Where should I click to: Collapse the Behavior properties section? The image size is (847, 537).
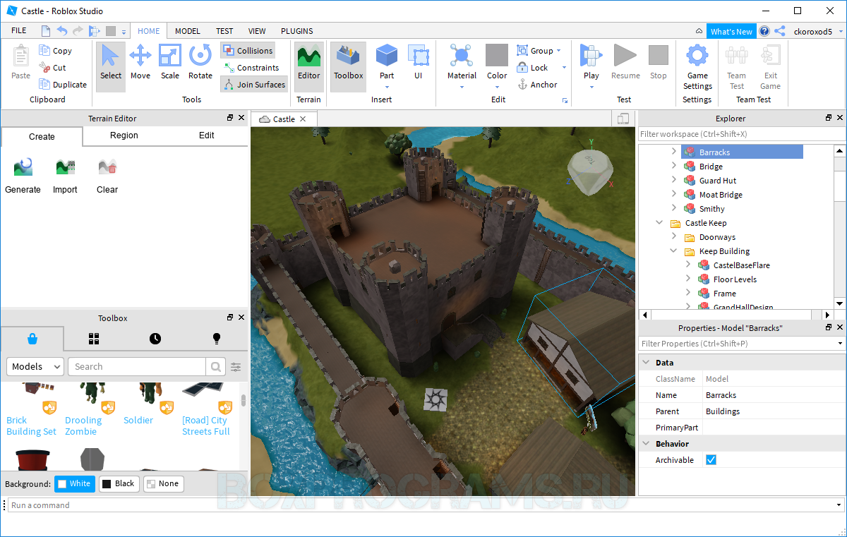click(645, 444)
